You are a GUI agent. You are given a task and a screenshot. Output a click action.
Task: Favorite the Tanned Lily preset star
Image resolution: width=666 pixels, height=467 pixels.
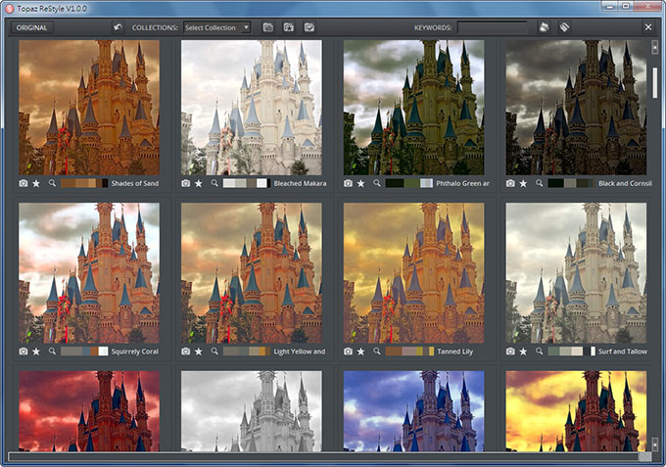point(361,351)
